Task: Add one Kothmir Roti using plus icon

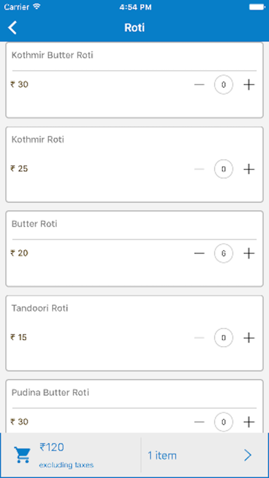Action: [x=249, y=169]
